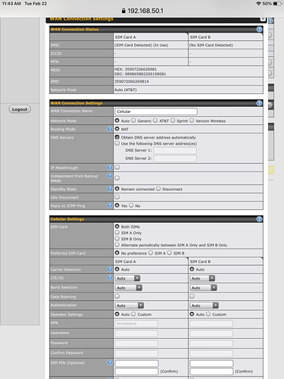Open Authentication dropdown for SIM Card A
Viewport: 284px width, 379px height.
click(130, 305)
